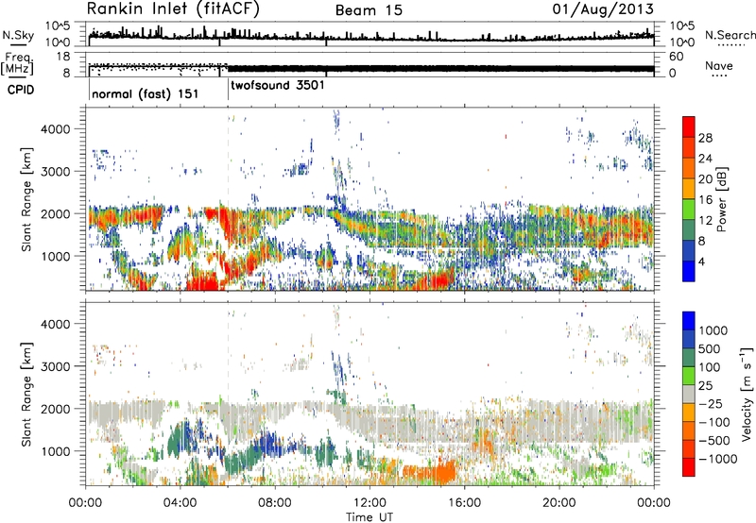Viewport: 756px width, 523px height.
Task: Click the 'Beam 15' label
Action: tap(369, 10)
